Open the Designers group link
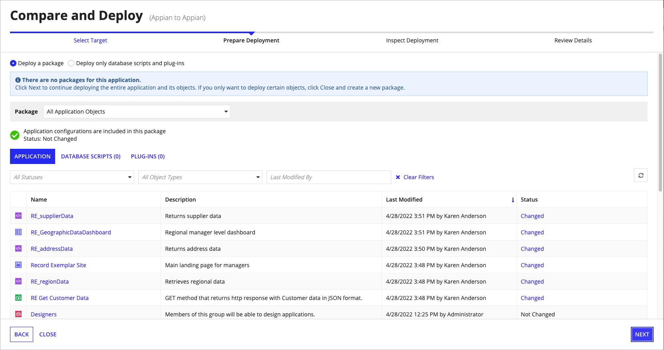This screenshot has width=664, height=350. tap(44, 314)
